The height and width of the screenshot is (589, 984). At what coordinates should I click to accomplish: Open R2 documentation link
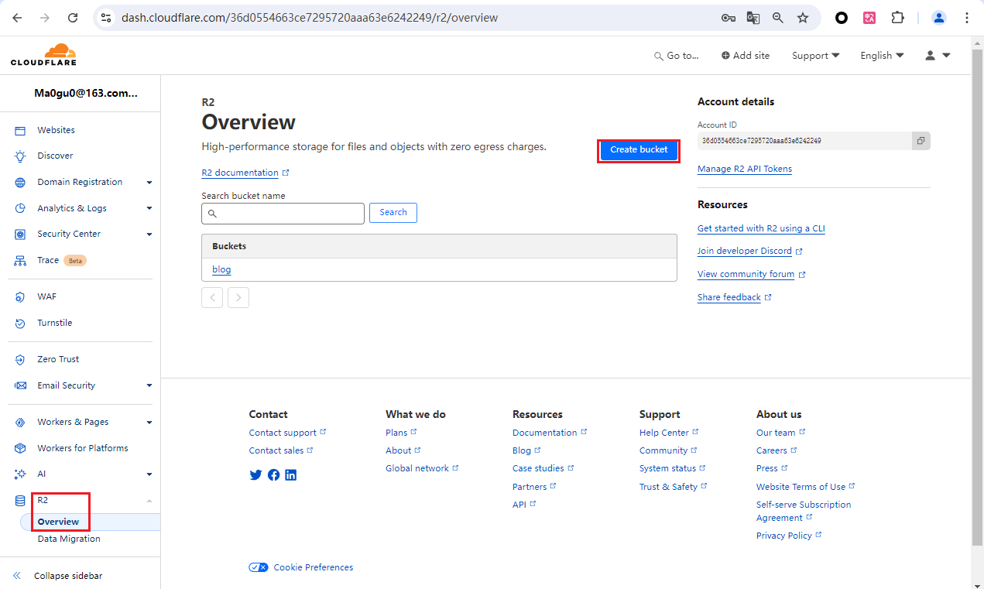point(245,173)
